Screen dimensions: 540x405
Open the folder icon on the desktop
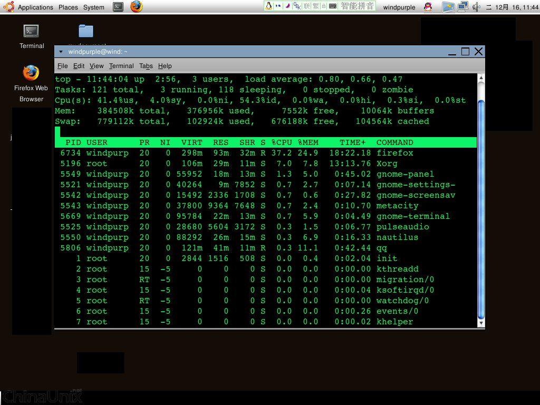[86, 31]
